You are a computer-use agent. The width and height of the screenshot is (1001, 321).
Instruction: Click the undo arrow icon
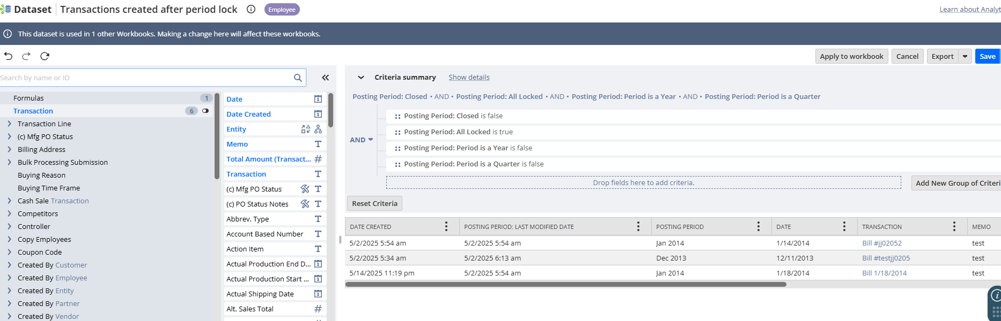point(8,56)
